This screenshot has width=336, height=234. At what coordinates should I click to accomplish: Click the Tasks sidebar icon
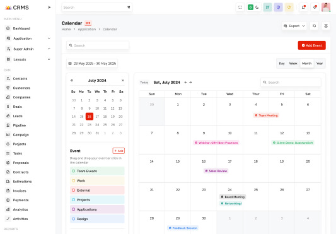[8, 153]
